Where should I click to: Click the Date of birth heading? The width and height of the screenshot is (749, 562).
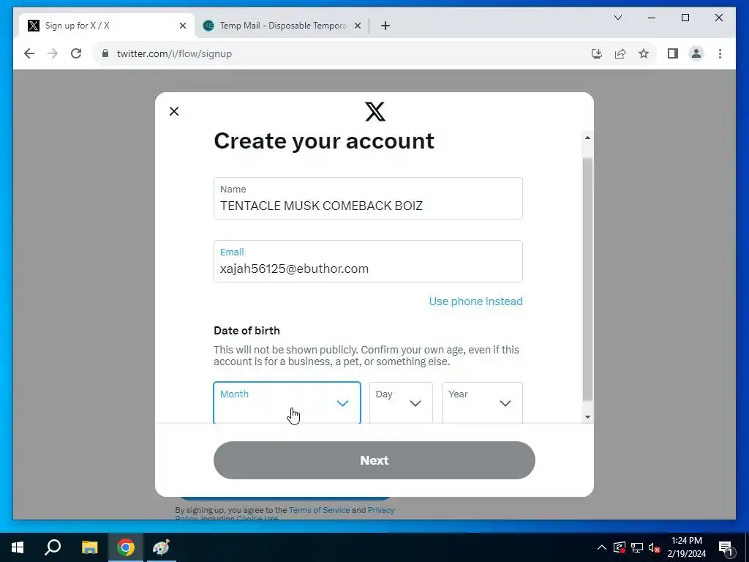click(x=246, y=331)
